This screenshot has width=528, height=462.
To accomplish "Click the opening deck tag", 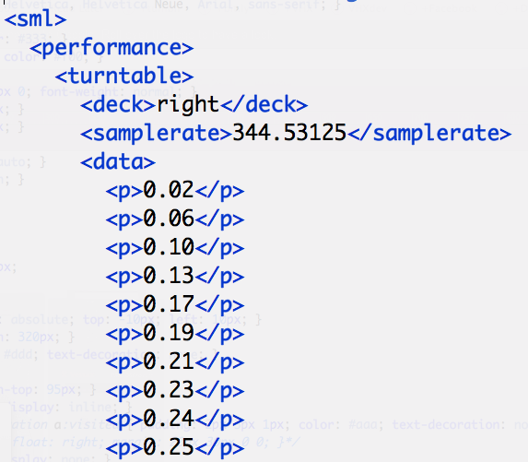I will click(x=118, y=104).
